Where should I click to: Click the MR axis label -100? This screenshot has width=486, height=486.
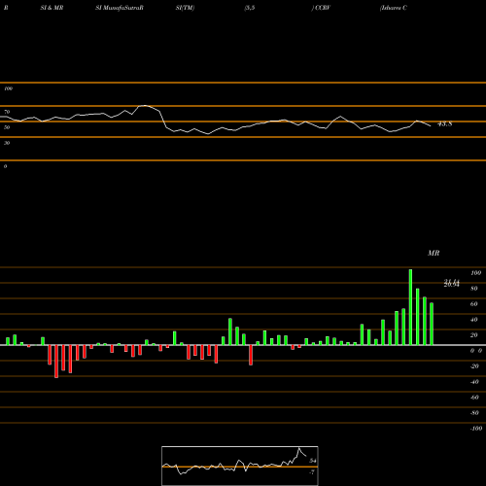click(476, 429)
